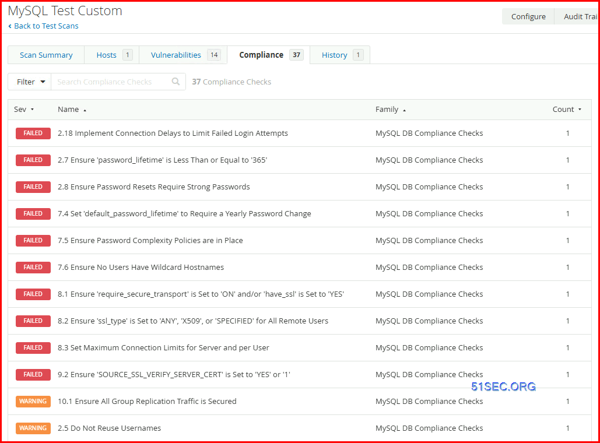This screenshot has width=600, height=443.
Task: Click the count value for check 8.3
Action: (x=567, y=348)
